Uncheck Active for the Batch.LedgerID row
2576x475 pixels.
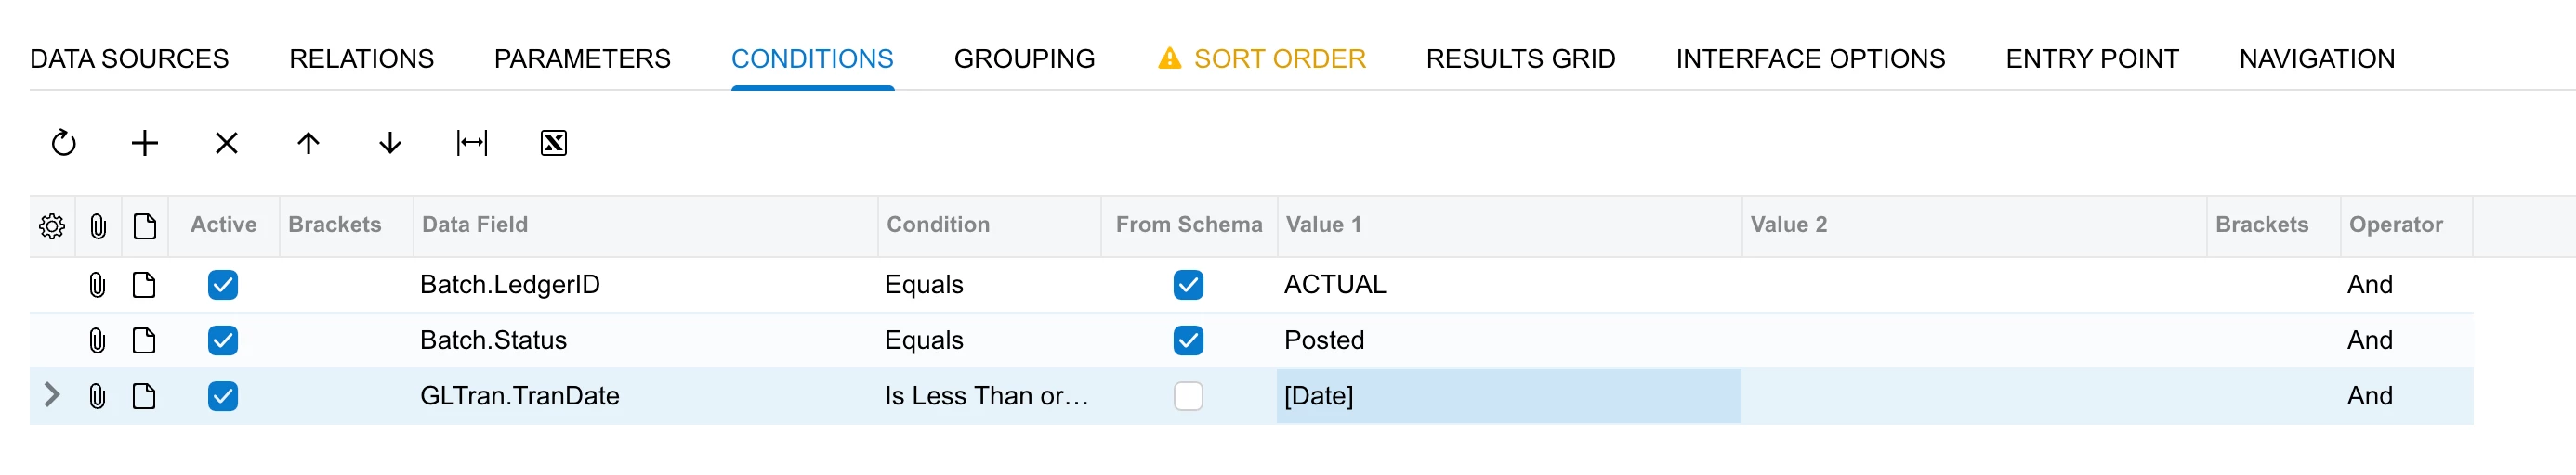pos(223,285)
